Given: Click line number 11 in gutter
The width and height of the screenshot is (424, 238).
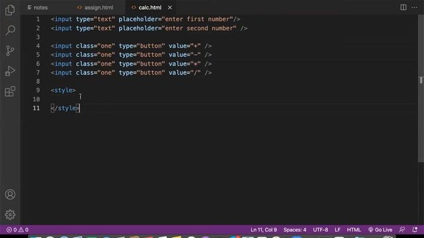Looking at the screenshot, I should pos(36,108).
